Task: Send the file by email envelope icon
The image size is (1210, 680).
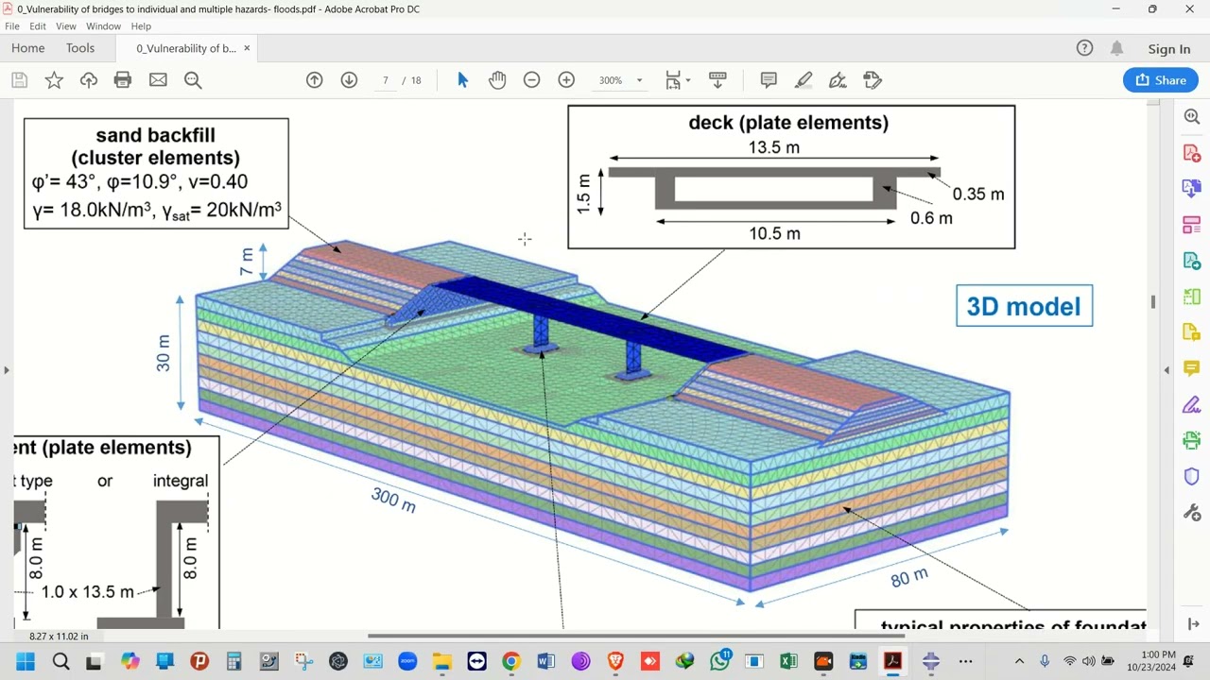Action: (x=158, y=80)
